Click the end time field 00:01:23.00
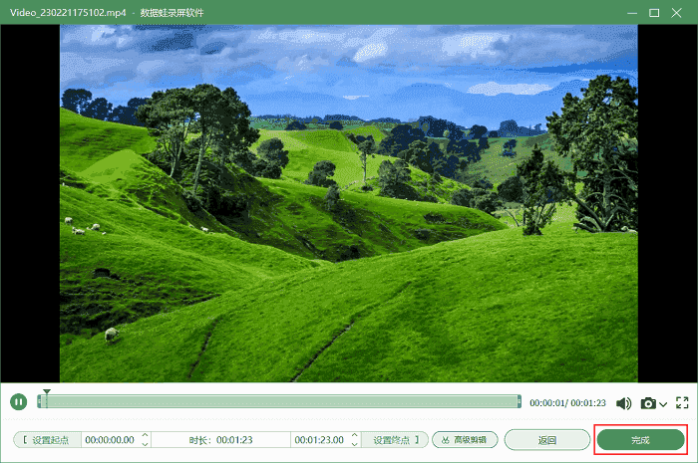 coord(319,440)
